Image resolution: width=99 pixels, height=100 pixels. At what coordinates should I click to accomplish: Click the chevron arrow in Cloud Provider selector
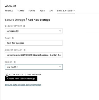60,31
